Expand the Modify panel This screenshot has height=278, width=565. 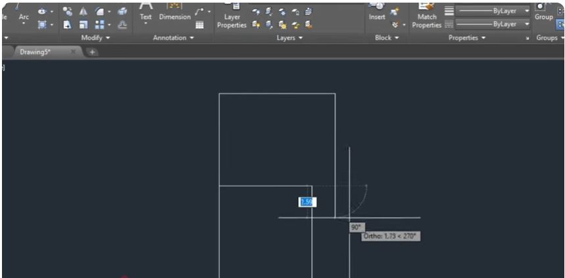[x=95, y=38]
